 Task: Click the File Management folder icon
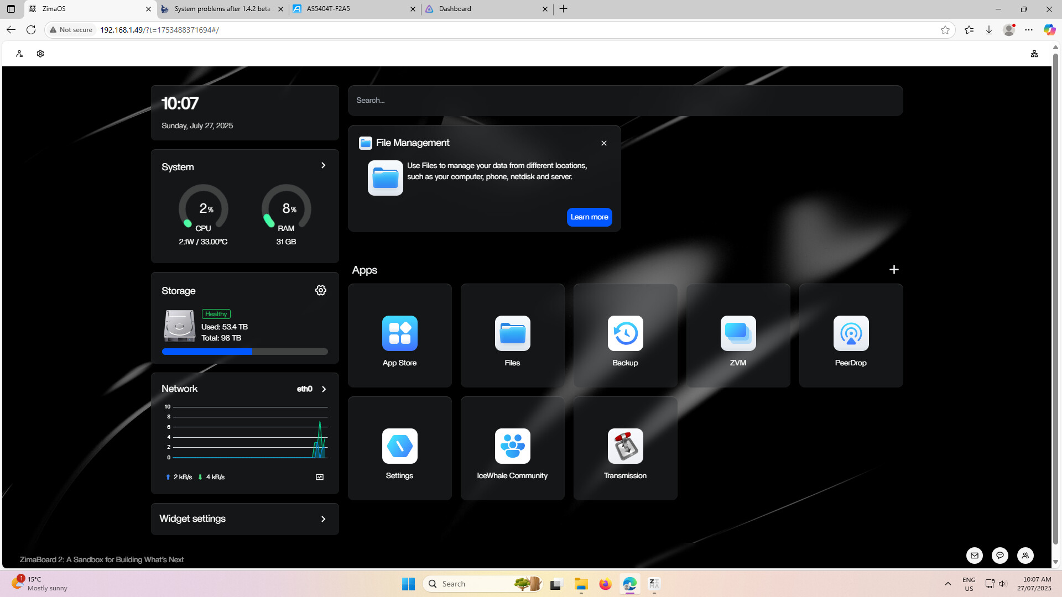click(x=386, y=178)
